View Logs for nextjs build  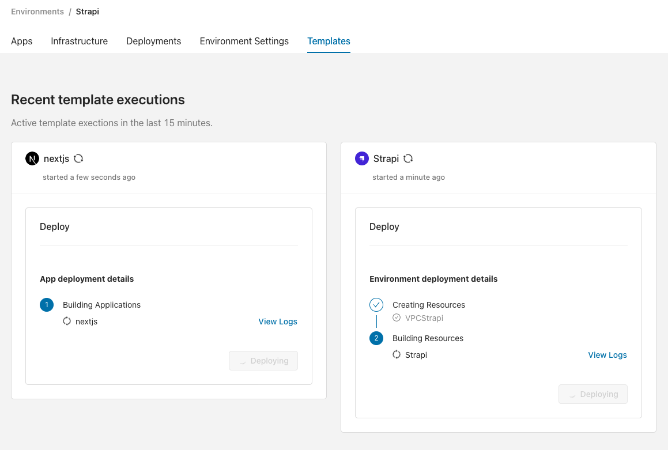pyautogui.click(x=278, y=322)
